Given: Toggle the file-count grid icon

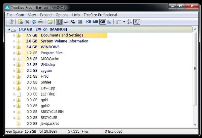Looking at the screenshot, I should coord(80,22).
